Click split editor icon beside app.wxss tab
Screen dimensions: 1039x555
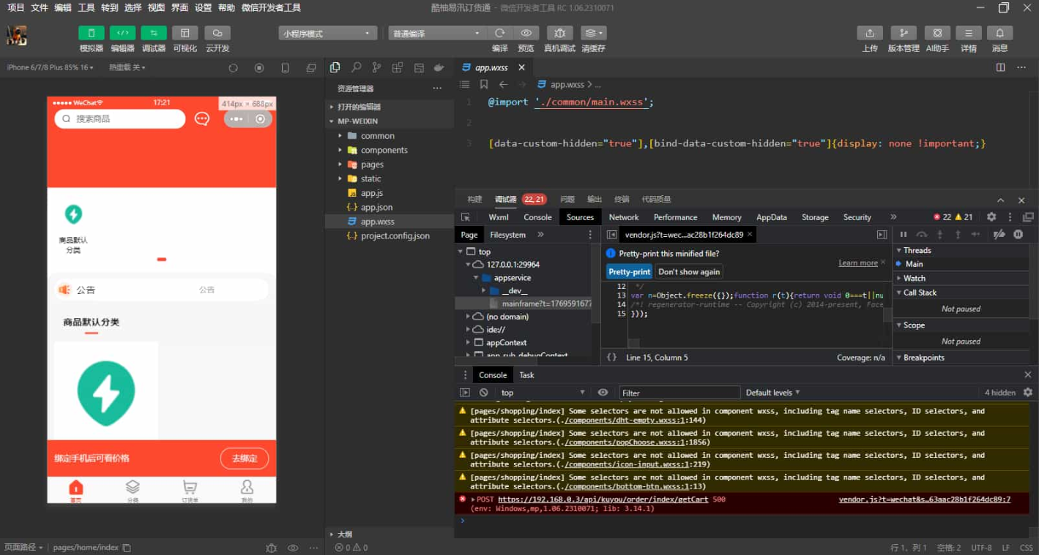pyautogui.click(x=1000, y=67)
